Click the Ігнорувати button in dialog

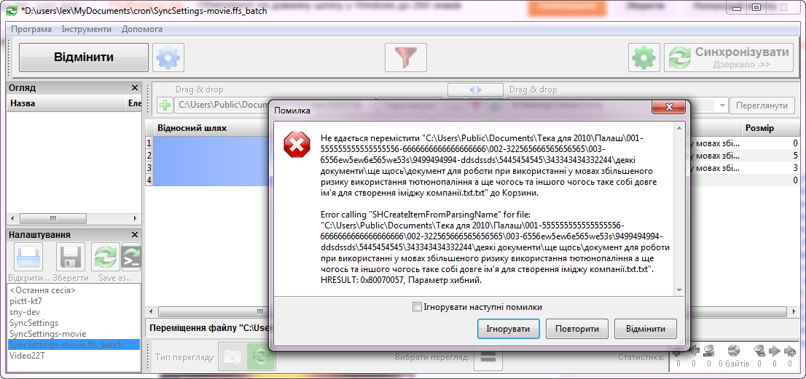(508, 329)
